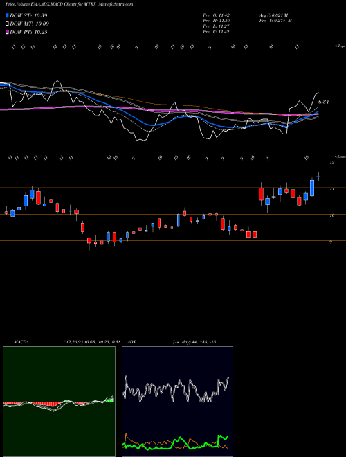Click the large red gap-up candlestick near 11

[262, 194]
